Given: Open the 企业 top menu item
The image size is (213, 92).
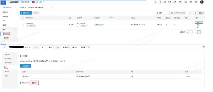Looking at the screenshot, I should [x=186, y=2].
